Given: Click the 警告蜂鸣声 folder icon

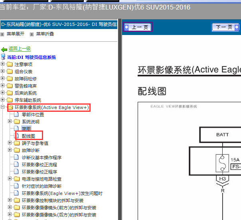Looking at the screenshot, I should [10, 86].
